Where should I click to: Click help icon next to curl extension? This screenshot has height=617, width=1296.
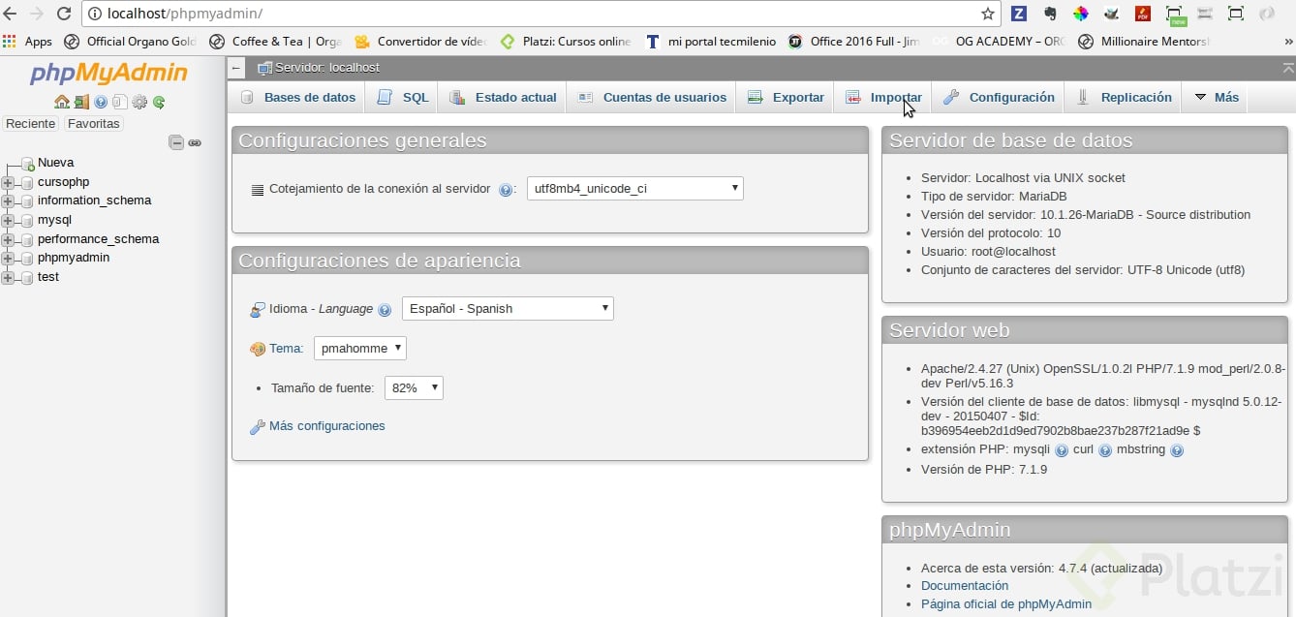click(x=1104, y=450)
